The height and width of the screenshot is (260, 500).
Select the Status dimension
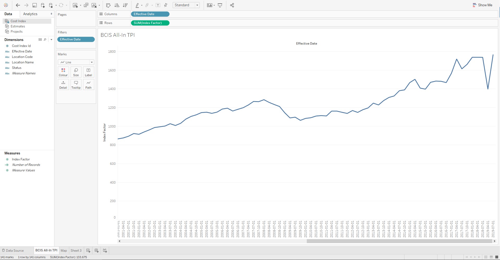click(x=17, y=68)
